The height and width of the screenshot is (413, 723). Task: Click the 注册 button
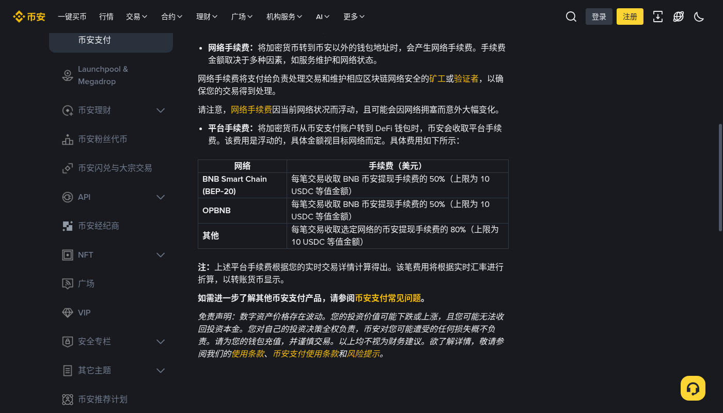[x=630, y=17]
